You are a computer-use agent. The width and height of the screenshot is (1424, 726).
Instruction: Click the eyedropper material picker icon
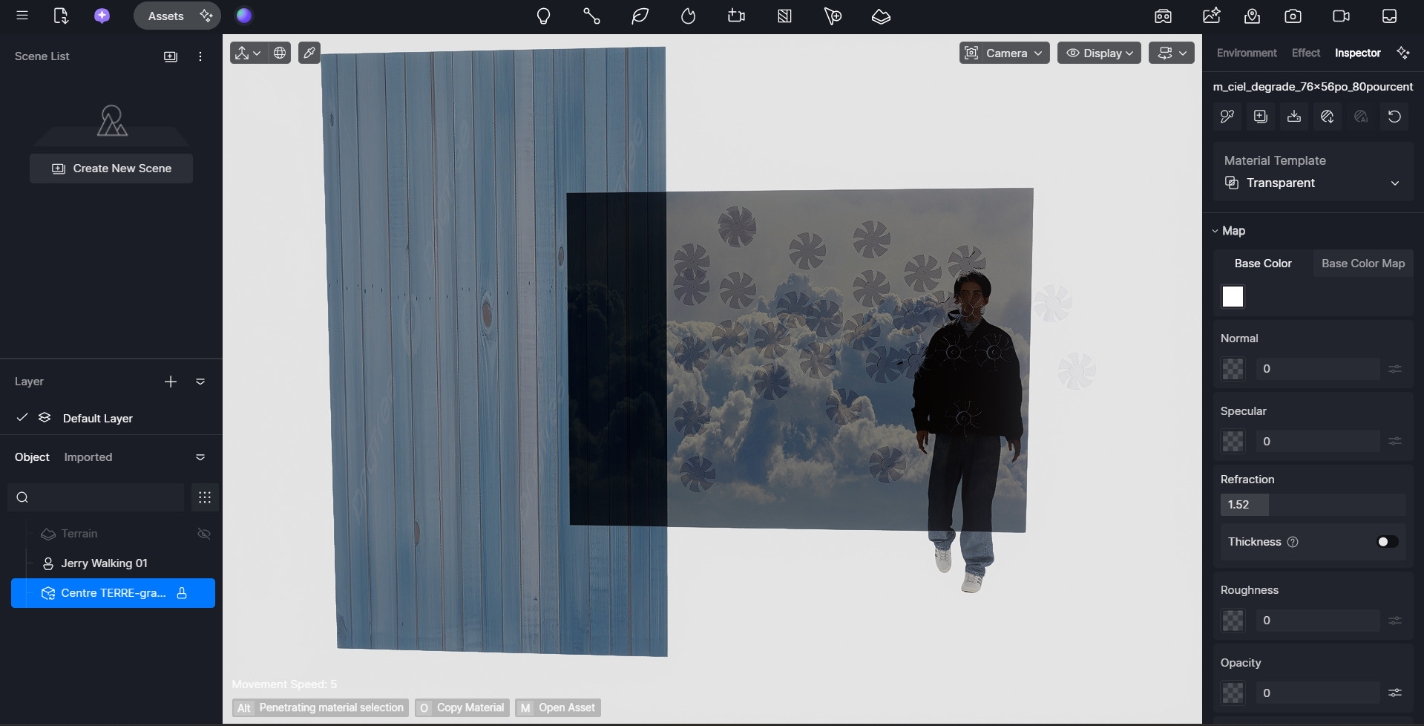point(309,53)
